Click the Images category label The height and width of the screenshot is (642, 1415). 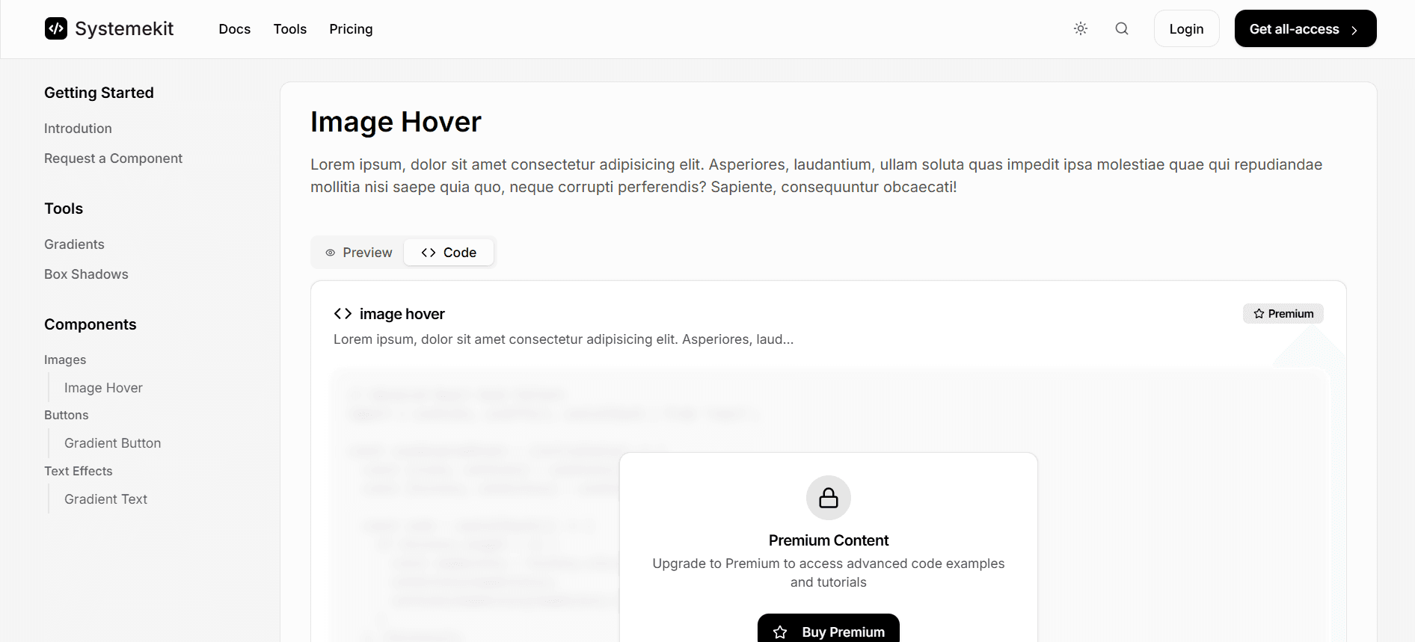pyautogui.click(x=65, y=359)
